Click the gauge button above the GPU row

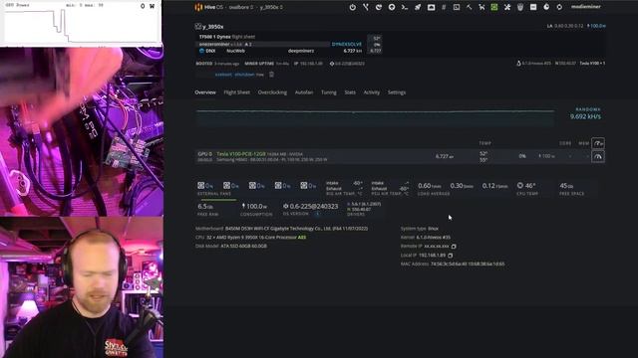click(598, 143)
